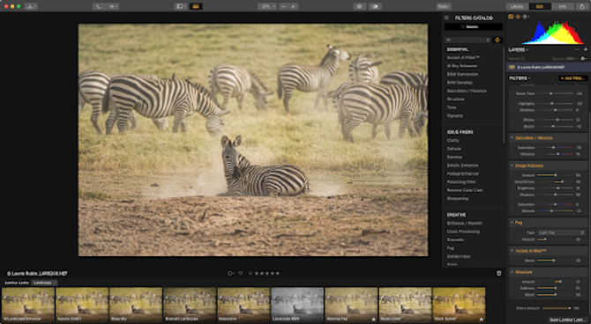Add Accent AI Filter from catalog
This screenshot has height=324, width=591.
463,57
